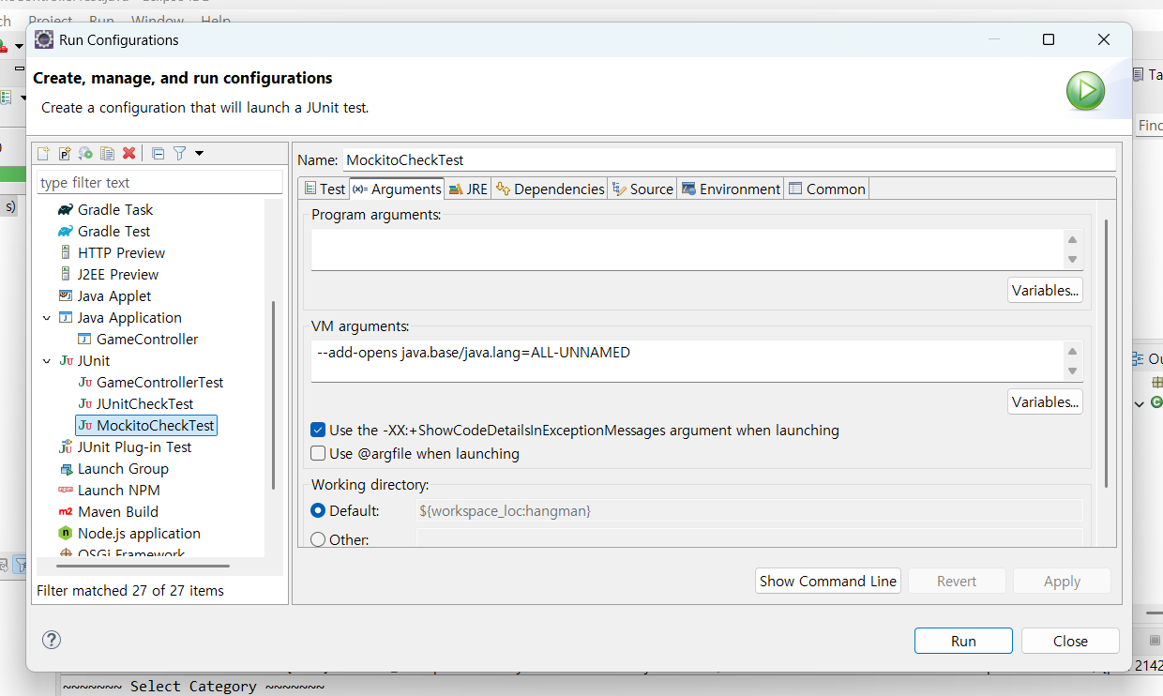Viewport: 1163px width, 696px height.
Task: Click the Java Applet icon
Action: tap(65, 295)
